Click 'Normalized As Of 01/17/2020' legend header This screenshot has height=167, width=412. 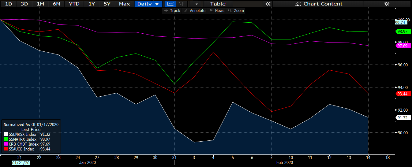point(31,124)
